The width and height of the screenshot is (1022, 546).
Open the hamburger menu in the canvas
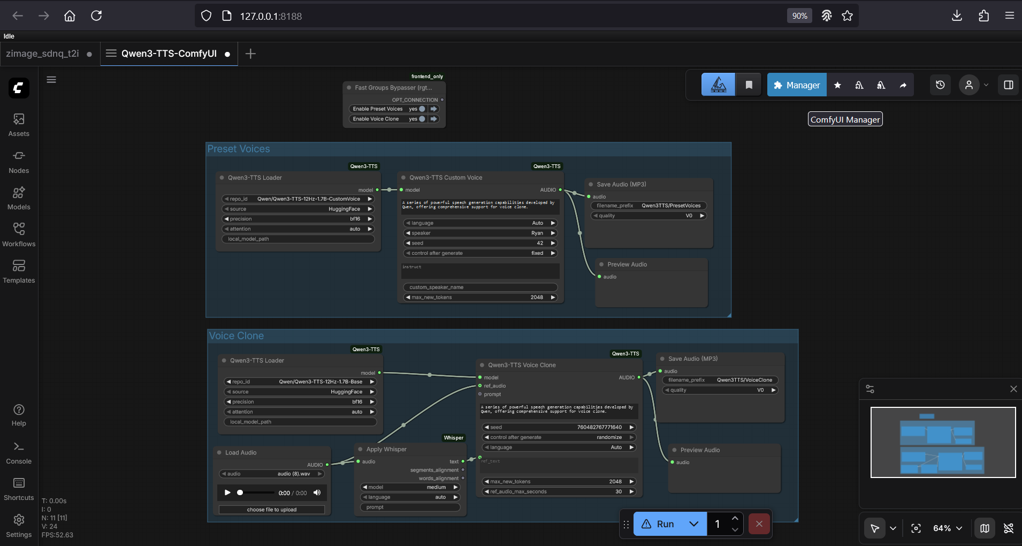pyautogui.click(x=51, y=80)
